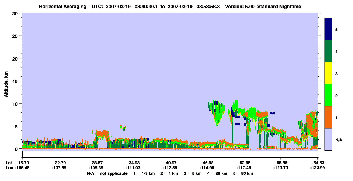Click longitude value -107.89
The image size is (353, 181).
59,168
